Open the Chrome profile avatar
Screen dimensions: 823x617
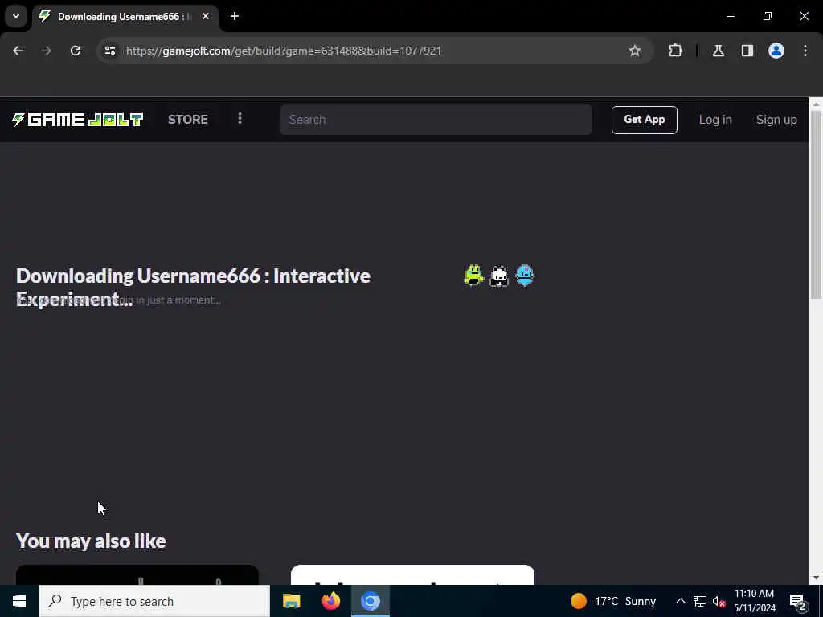[776, 51]
